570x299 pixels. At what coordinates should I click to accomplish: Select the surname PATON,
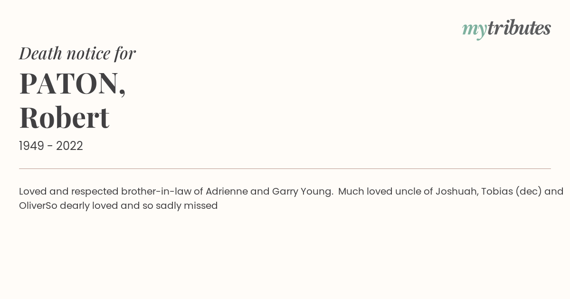tap(72, 84)
